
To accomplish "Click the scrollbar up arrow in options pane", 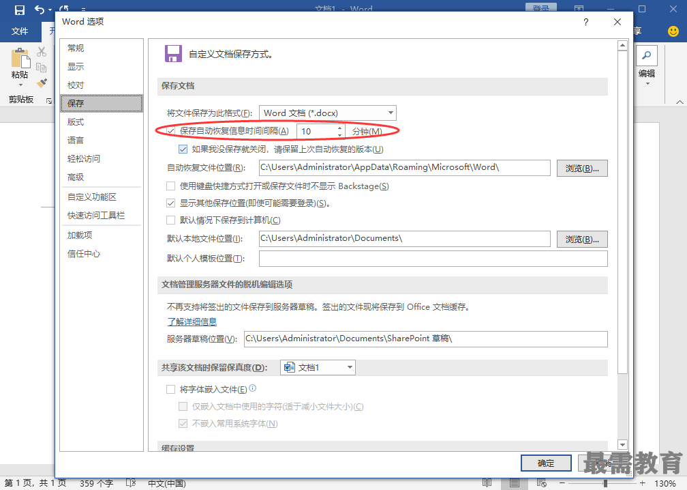I will coord(622,45).
